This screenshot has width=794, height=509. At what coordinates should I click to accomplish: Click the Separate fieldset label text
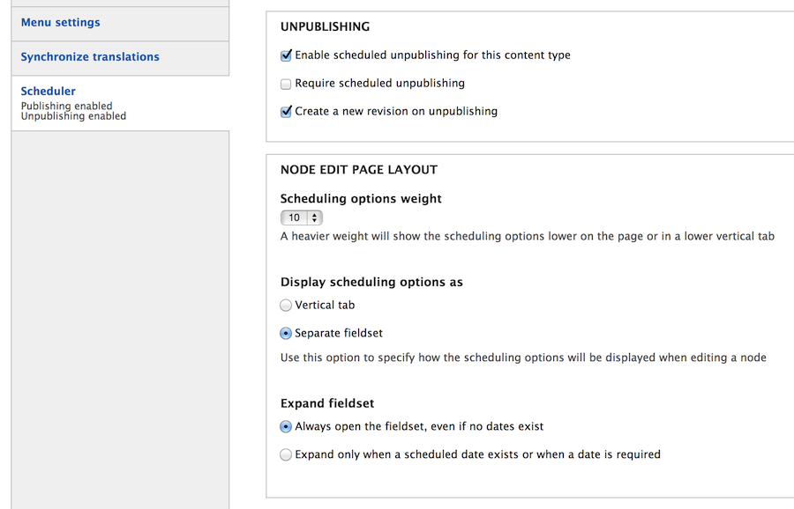pyautogui.click(x=339, y=333)
